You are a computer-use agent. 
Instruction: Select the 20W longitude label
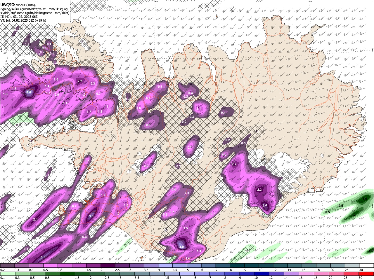click(155, 1)
